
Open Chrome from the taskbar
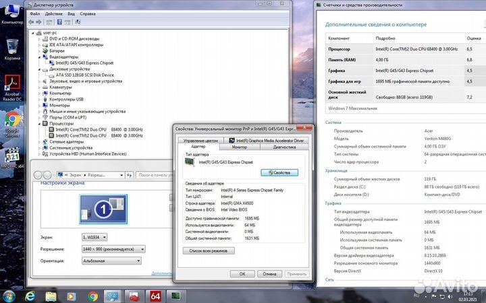pos(92,296)
